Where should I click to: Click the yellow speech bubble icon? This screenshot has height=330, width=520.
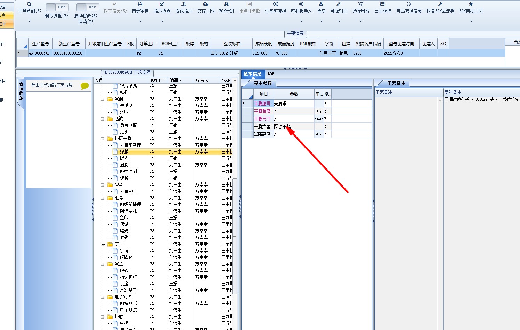click(85, 86)
